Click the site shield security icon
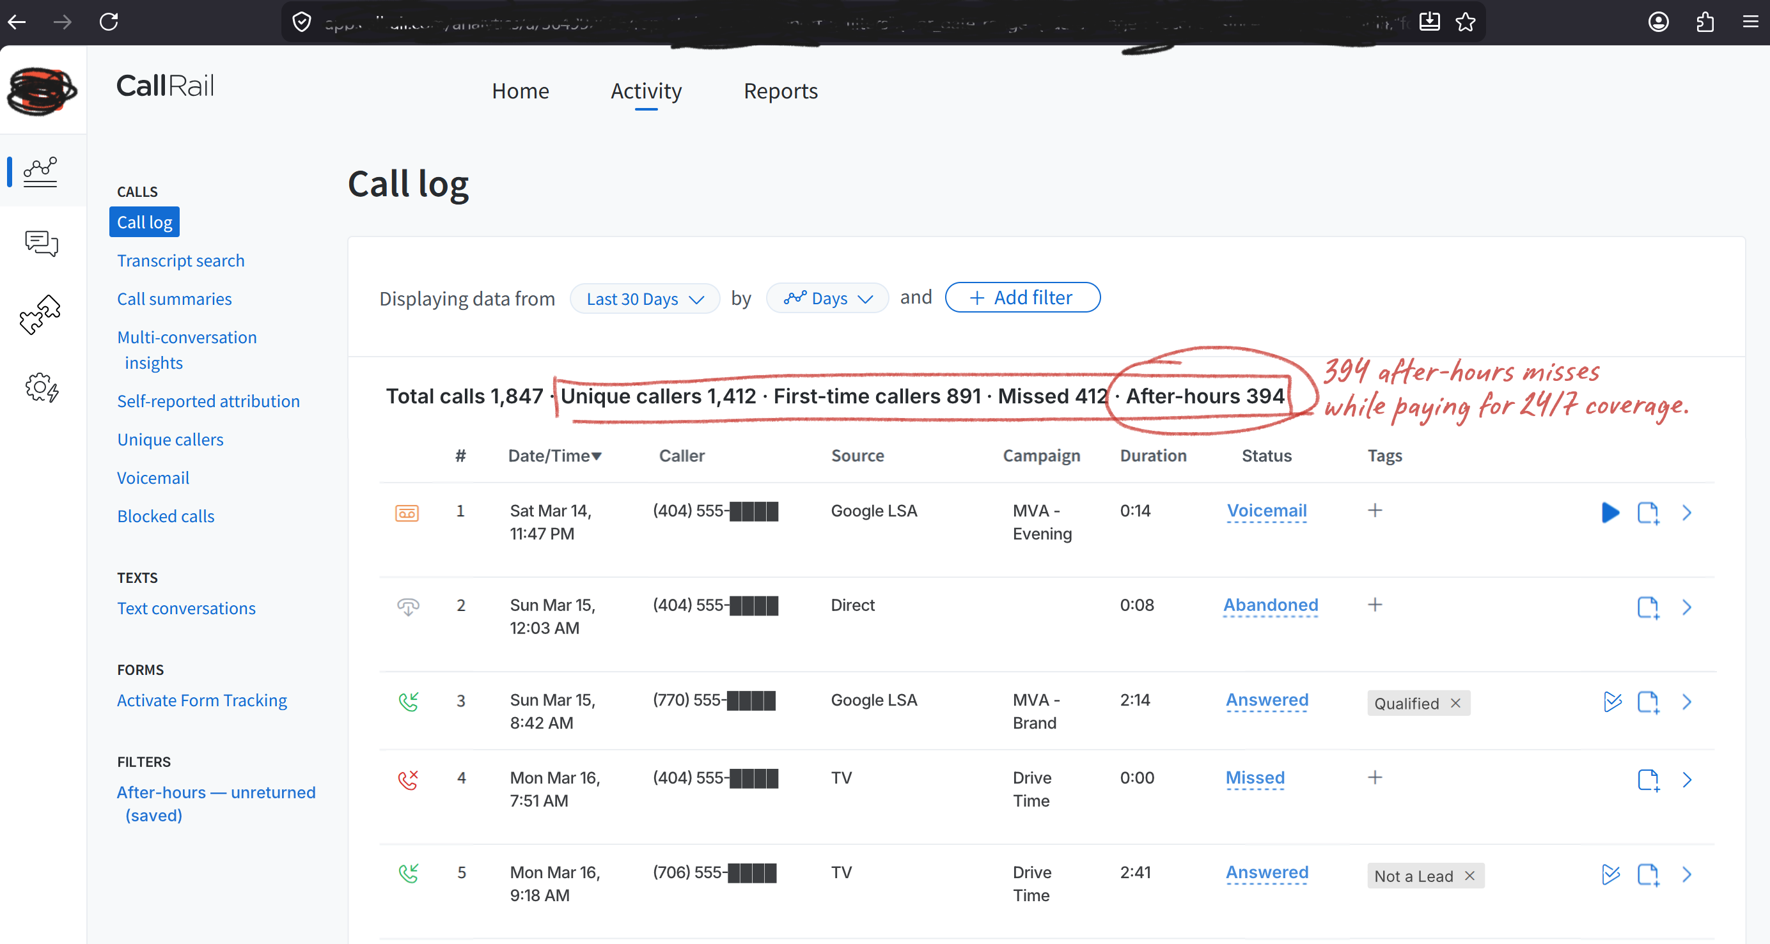Viewport: 1770px width, 944px height. coord(302,22)
